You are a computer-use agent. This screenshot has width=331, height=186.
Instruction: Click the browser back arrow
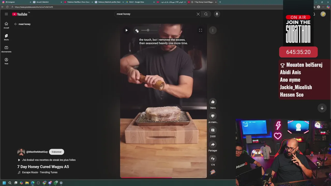(x=3, y=7)
